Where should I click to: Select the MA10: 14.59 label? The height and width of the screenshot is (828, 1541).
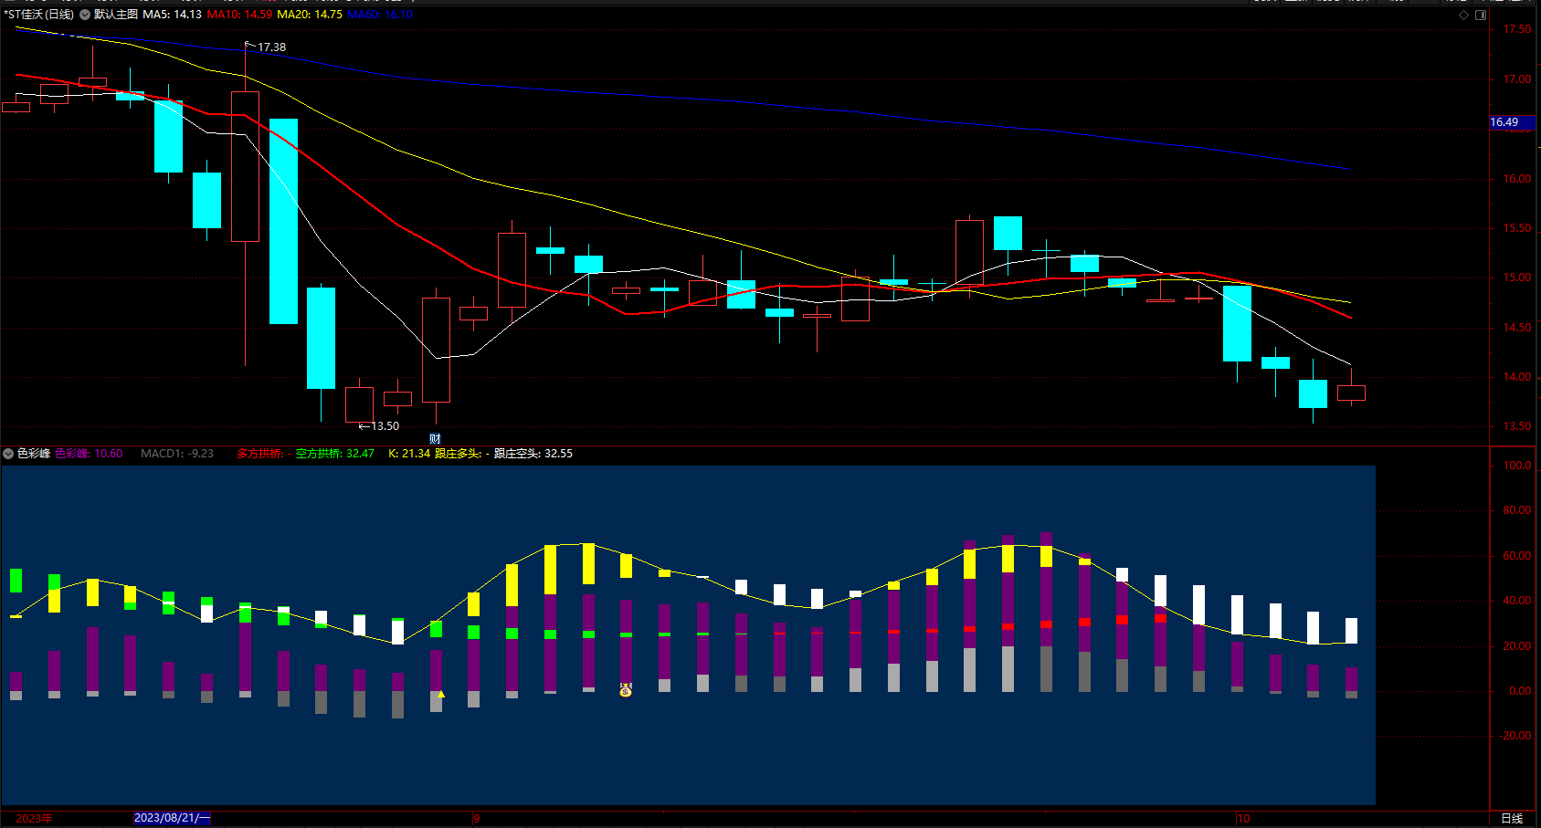(239, 15)
